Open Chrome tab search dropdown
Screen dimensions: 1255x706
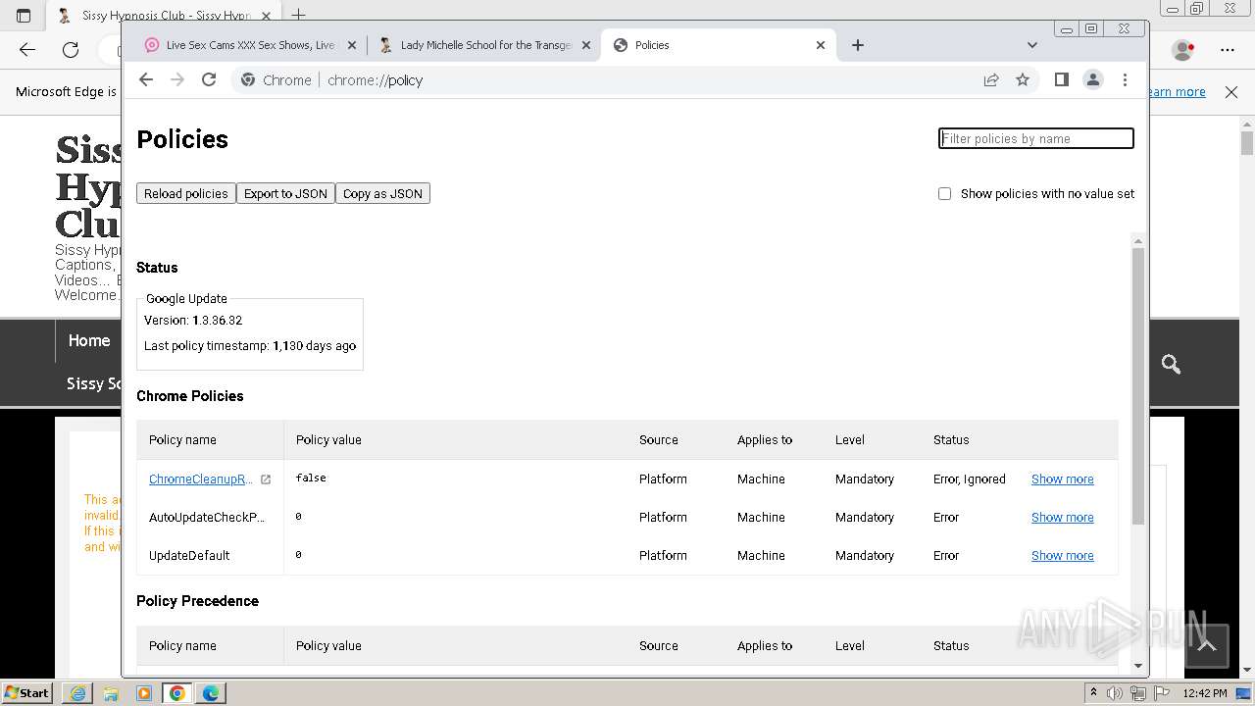pos(1031,45)
